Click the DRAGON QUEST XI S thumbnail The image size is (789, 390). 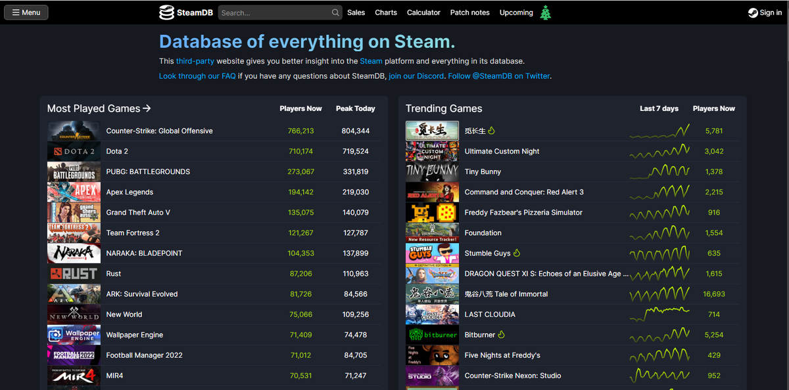432,273
